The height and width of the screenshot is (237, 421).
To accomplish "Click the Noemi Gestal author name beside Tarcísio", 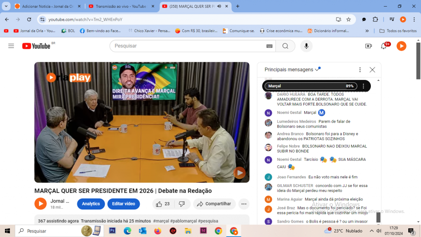I will [289, 160].
